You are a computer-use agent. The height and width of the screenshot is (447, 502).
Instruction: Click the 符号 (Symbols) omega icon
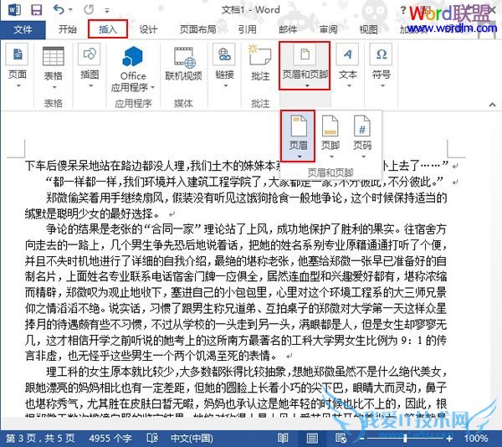[381, 54]
